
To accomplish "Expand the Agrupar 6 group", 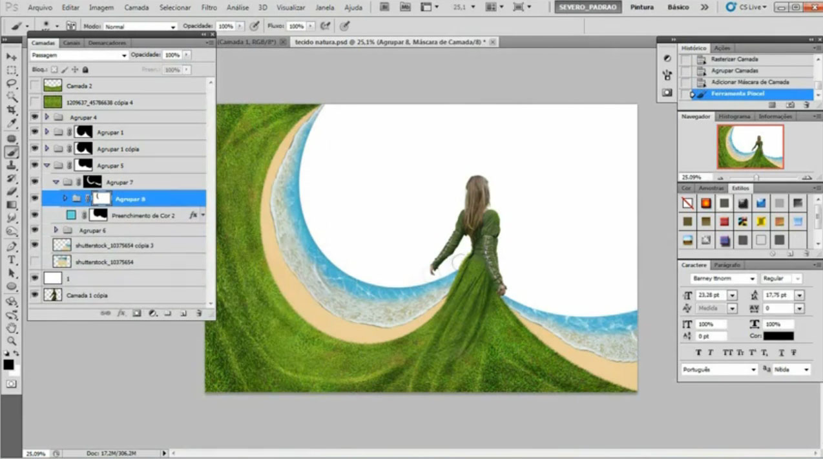I will point(56,230).
